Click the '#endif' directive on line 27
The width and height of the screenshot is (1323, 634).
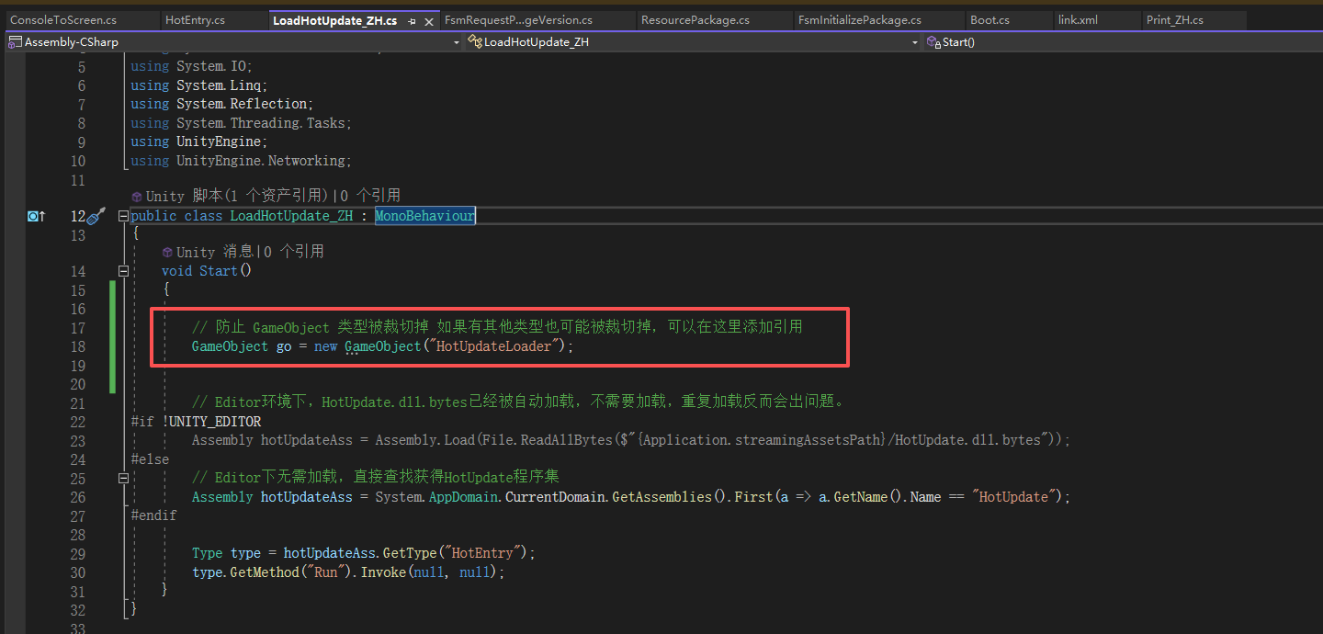pos(153,515)
